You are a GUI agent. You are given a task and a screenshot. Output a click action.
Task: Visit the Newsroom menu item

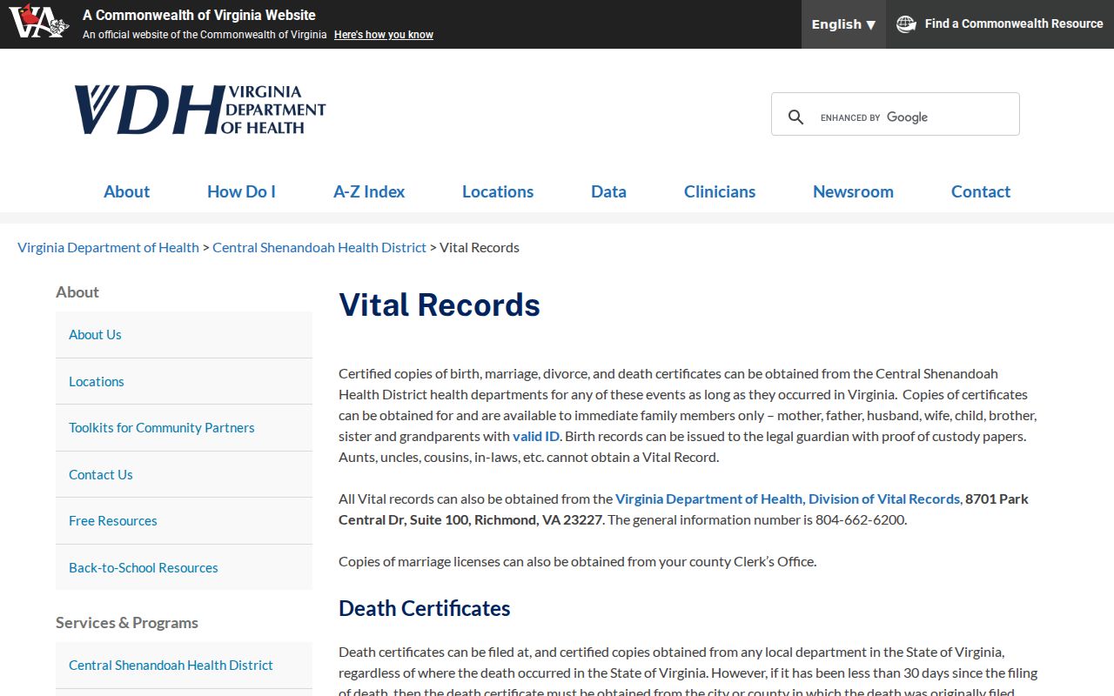click(x=853, y=191)
